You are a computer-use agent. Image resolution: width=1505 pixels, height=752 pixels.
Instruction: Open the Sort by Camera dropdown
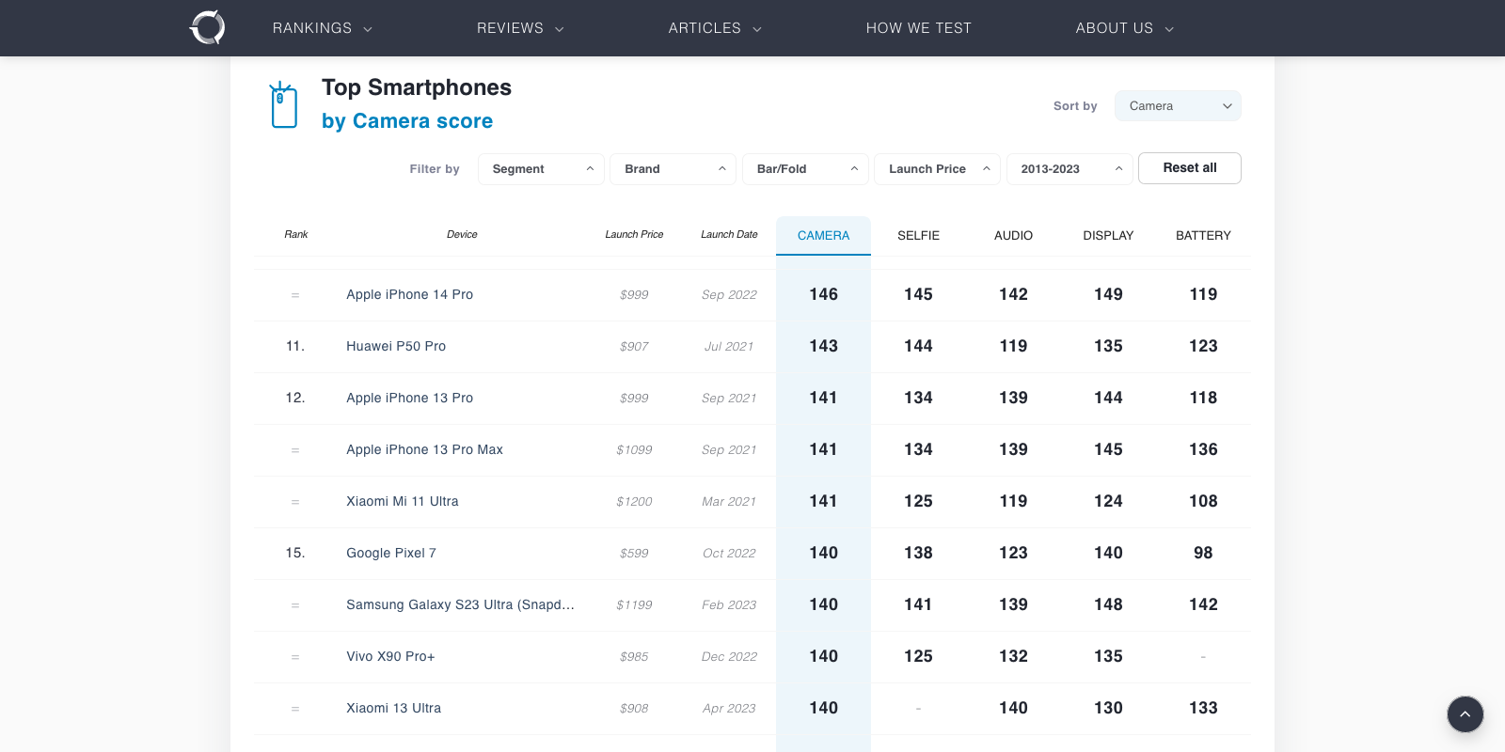[x=1178, y=106]
